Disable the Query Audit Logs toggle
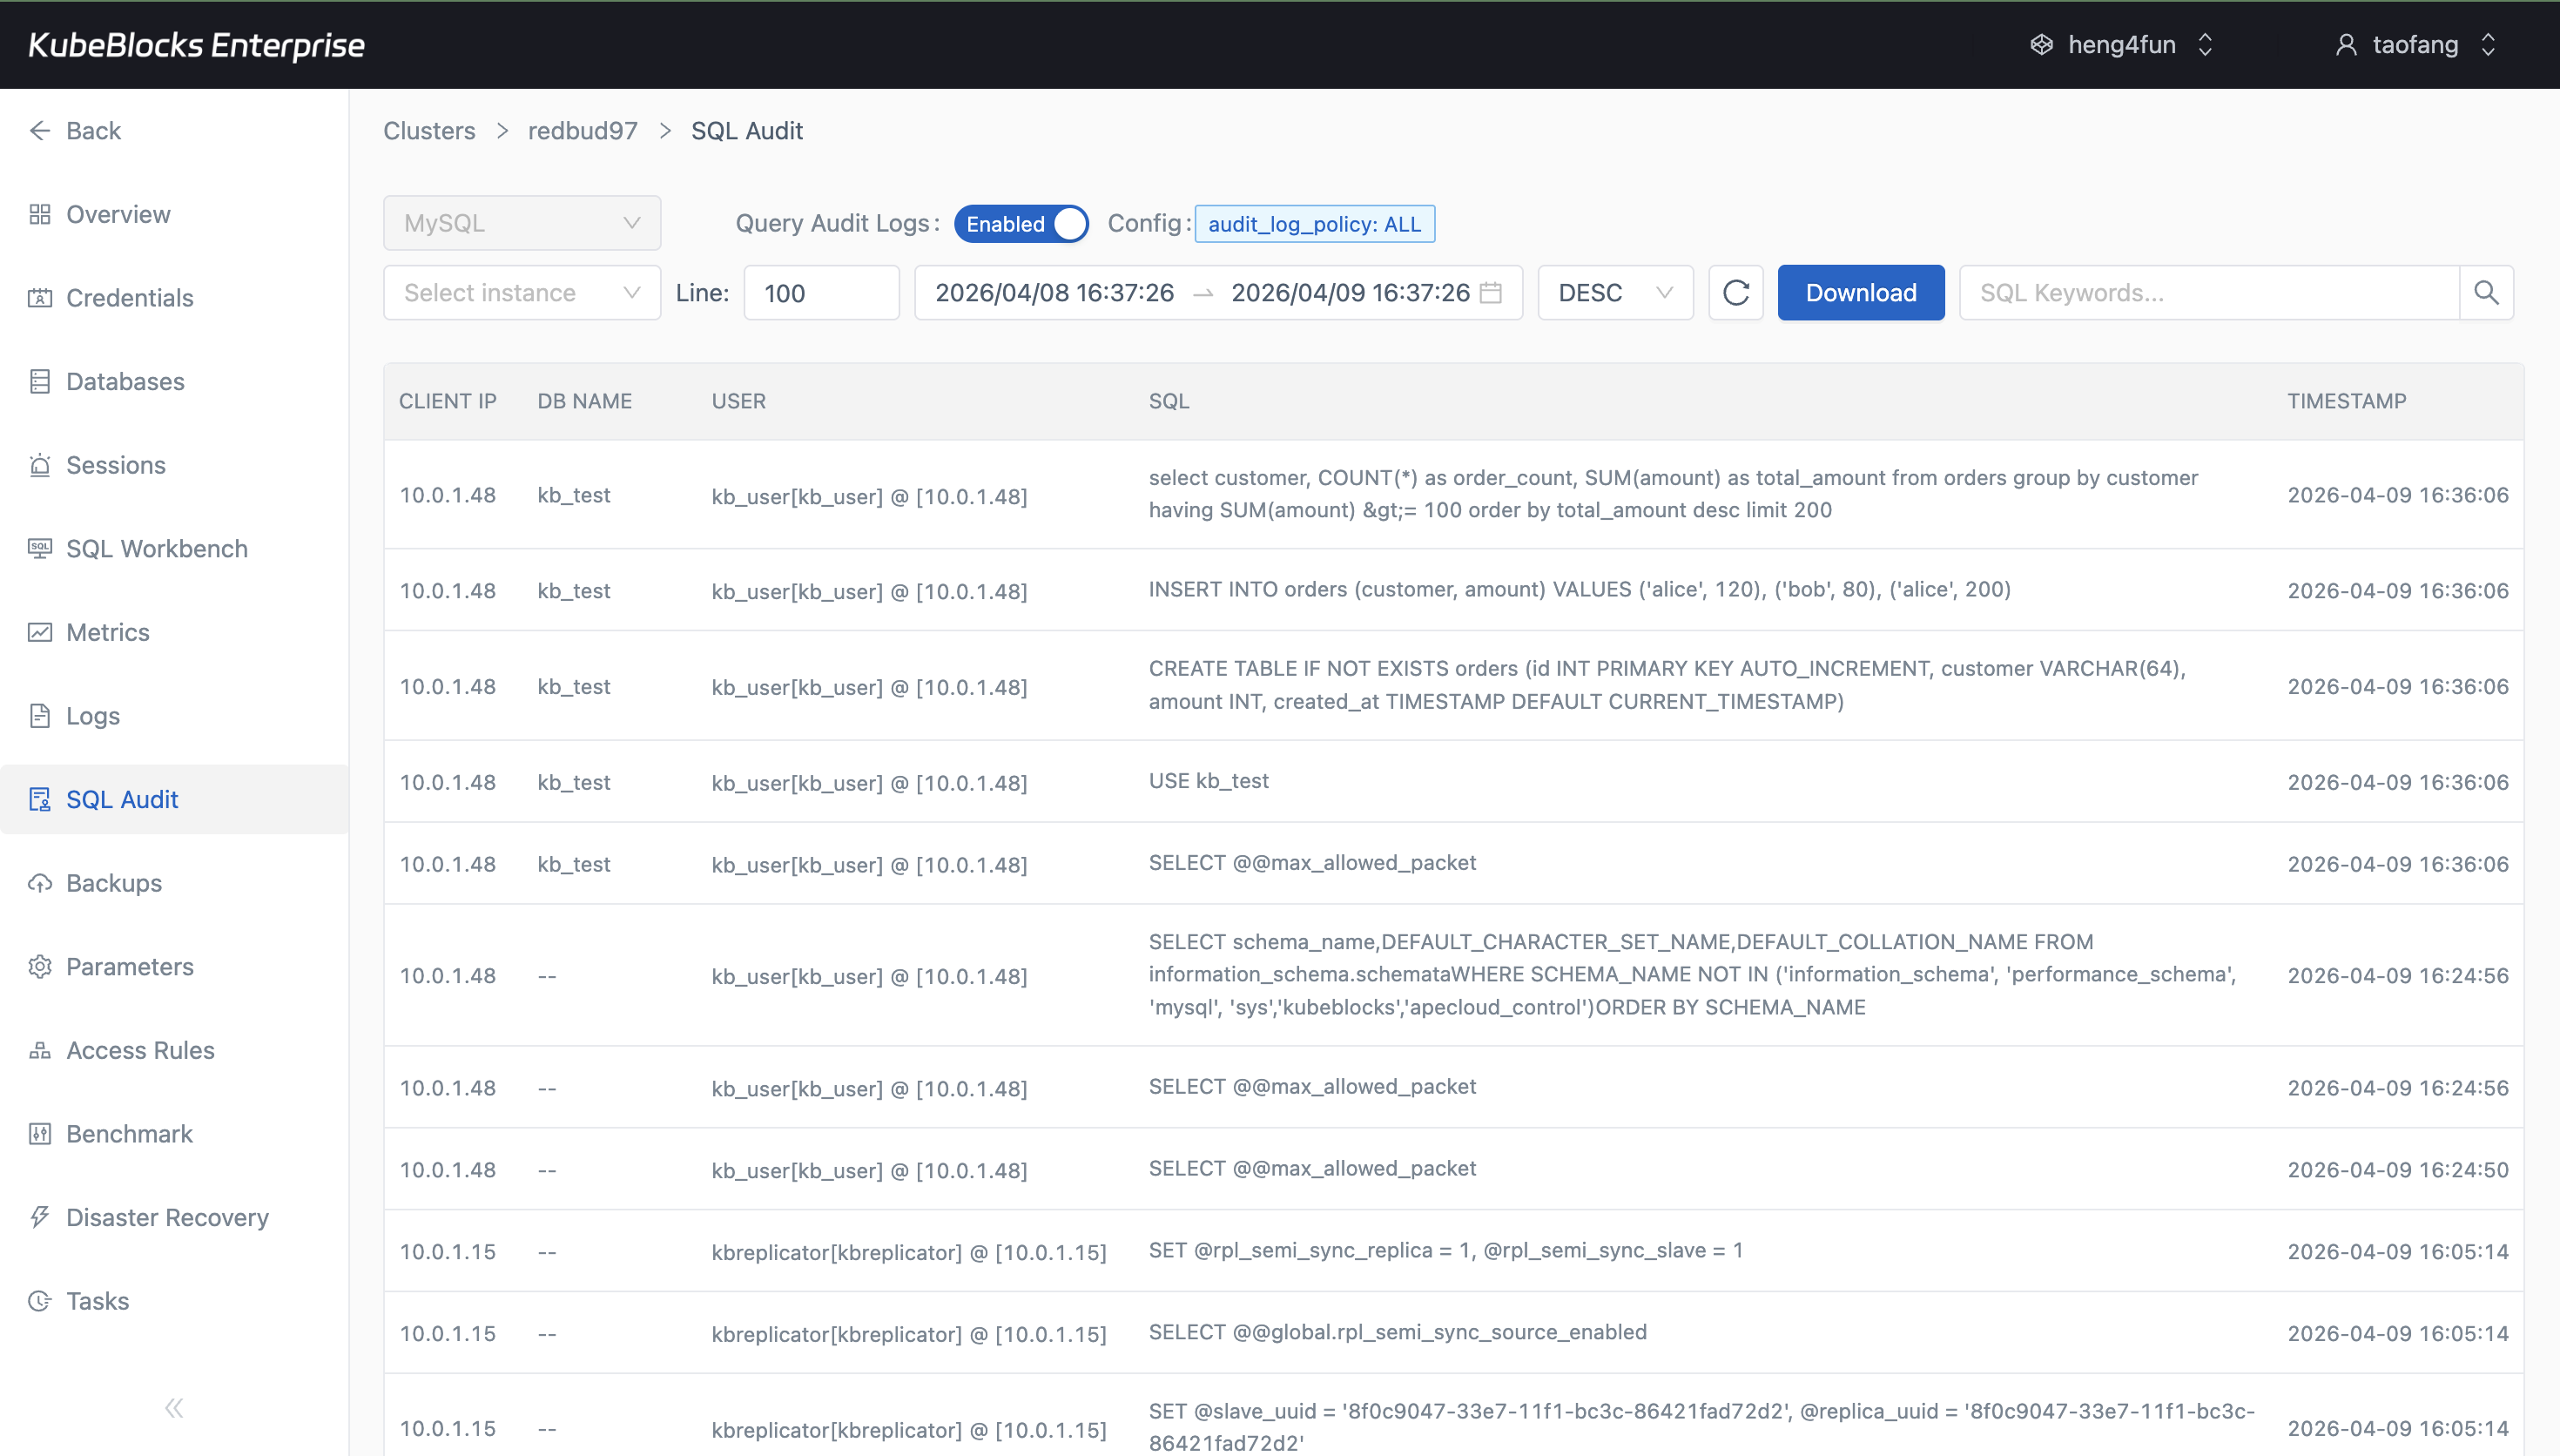 pos(1021,223)
